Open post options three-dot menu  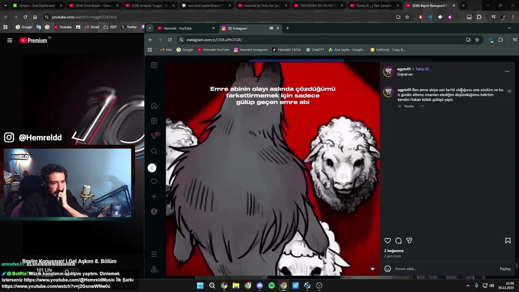click(x=507, y=71)
